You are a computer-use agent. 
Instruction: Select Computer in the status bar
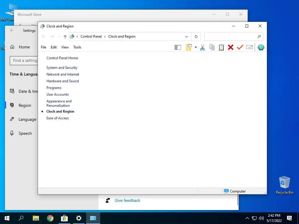tap(235, 191)
